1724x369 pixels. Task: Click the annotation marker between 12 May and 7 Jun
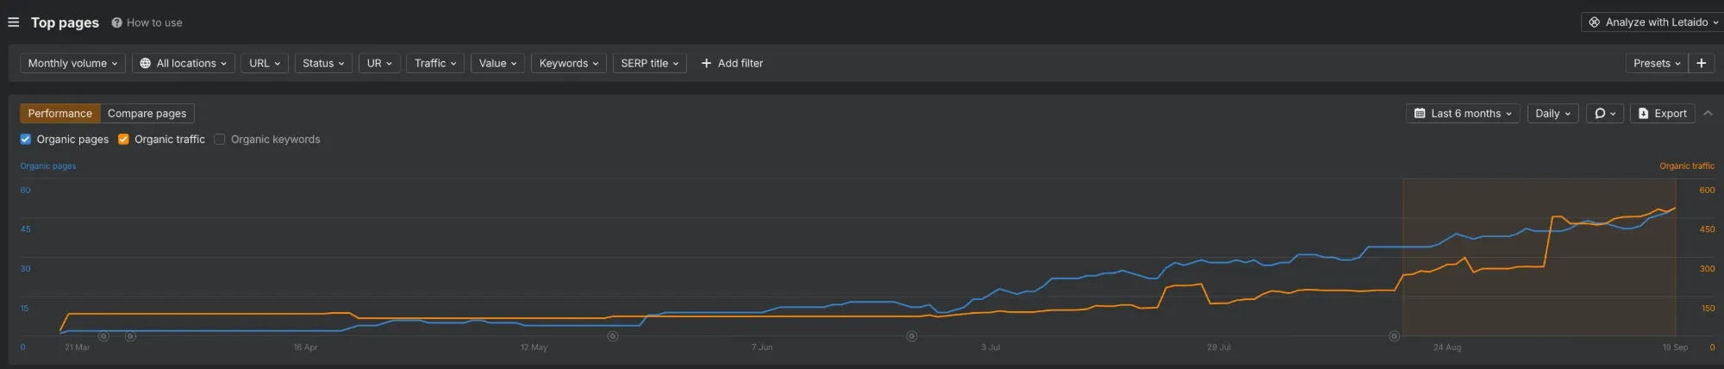613,336
